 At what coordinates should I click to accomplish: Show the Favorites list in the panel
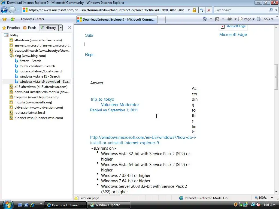coord(11,28)
